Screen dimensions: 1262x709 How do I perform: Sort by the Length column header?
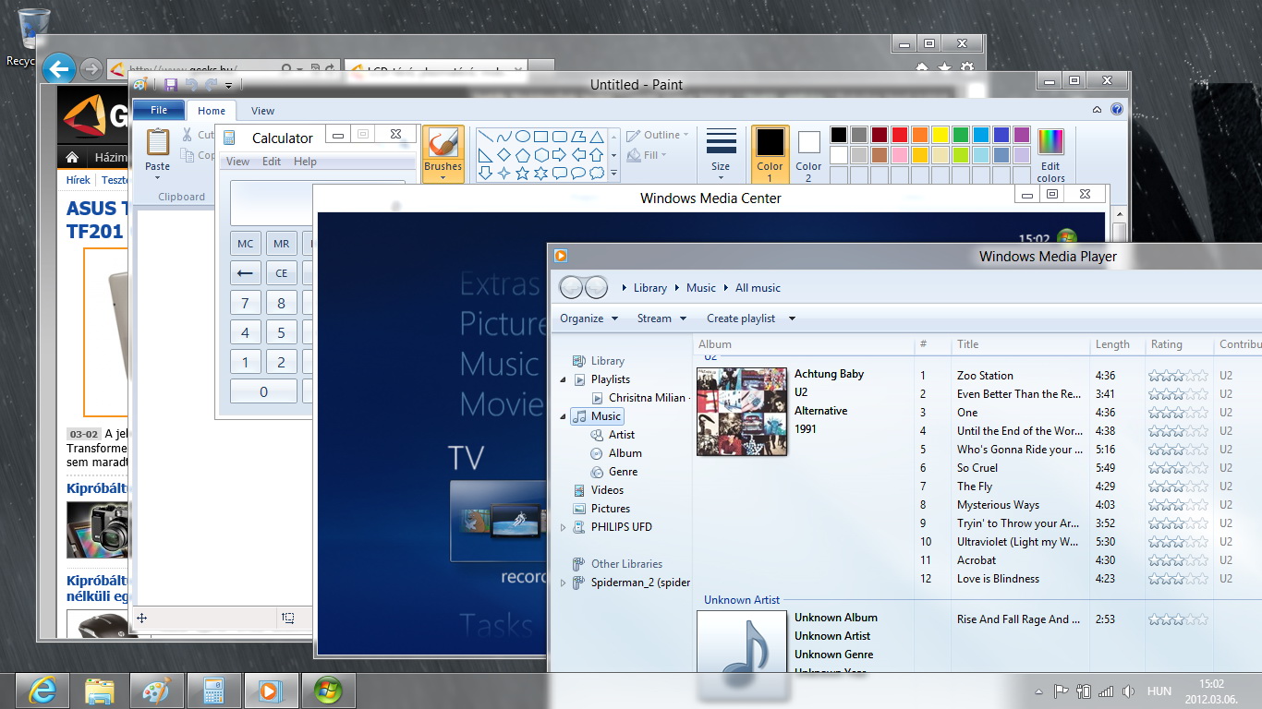(1112, 344)
